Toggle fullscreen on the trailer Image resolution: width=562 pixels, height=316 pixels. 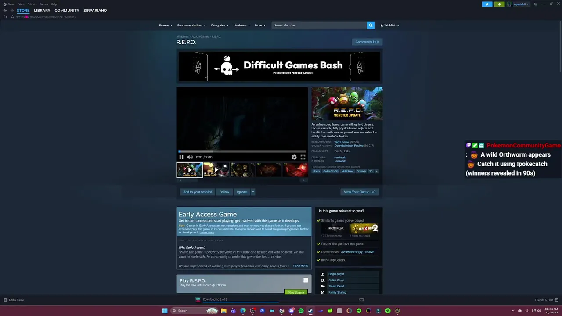click(303, 157)
